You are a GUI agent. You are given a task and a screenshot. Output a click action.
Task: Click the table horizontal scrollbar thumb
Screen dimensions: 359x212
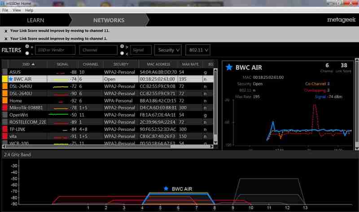point(88,147)
